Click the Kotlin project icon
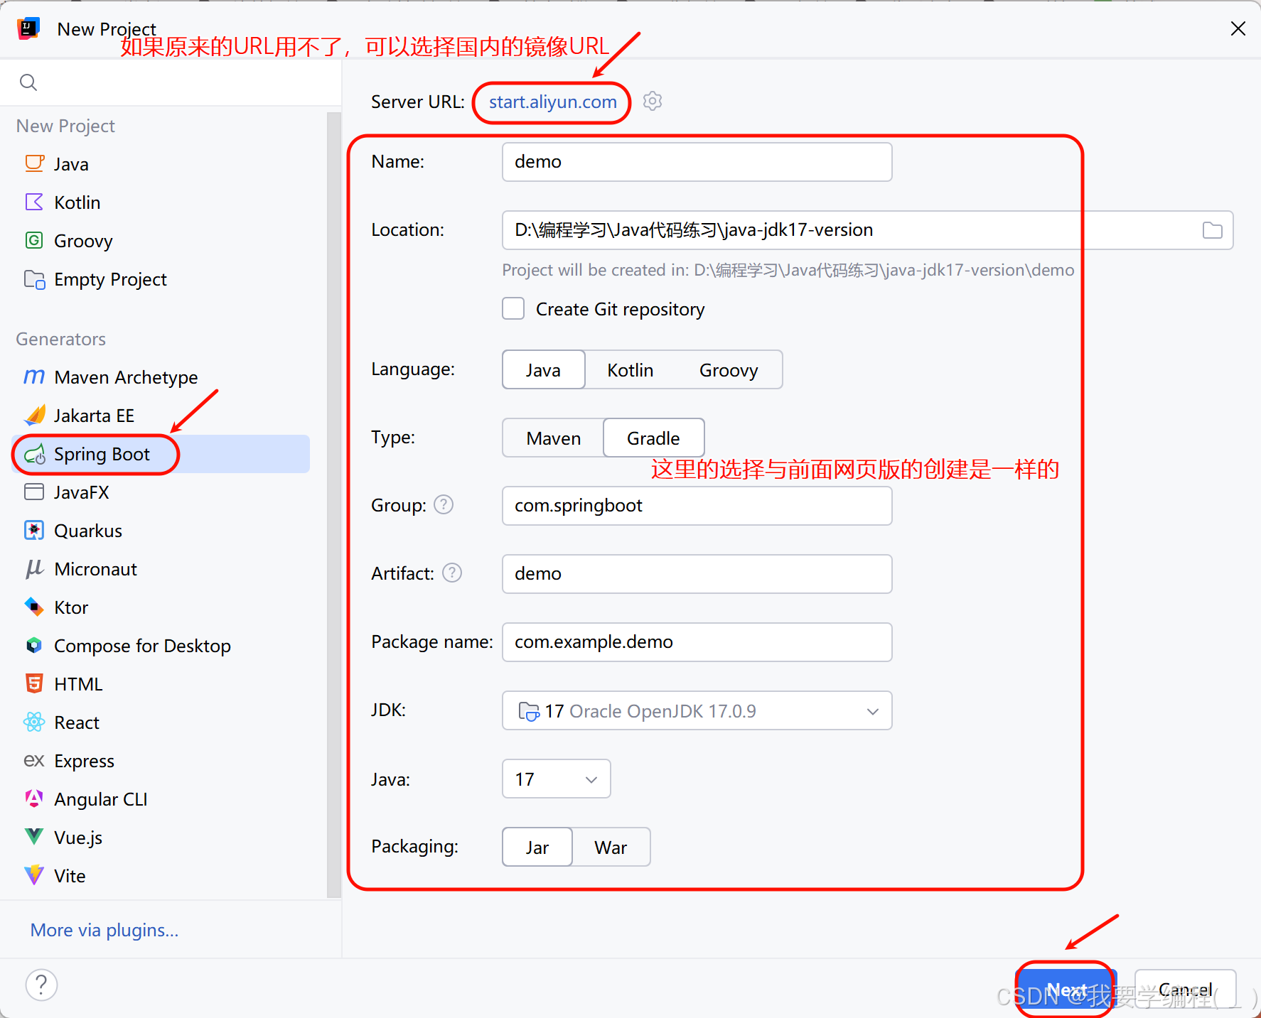This screenshot has width=1261, height=1018. pos(34,202)
